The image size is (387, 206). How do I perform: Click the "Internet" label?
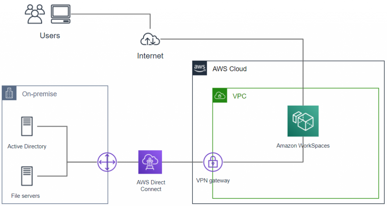pos(150,56)
